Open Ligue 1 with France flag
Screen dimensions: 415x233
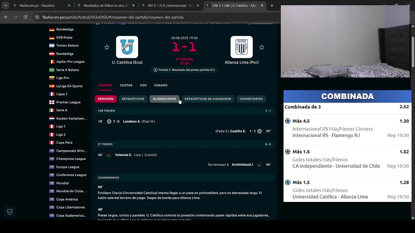click(x=62, y=94)
